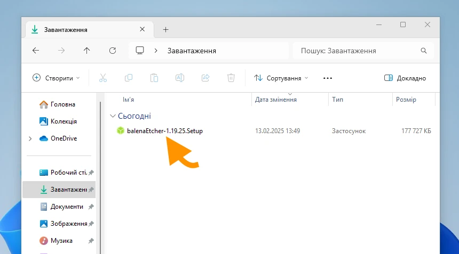The width and height of the screenshot is (459, 254).
Task: Click the balenaEtcher green cube file icon
Action: (x=121, y=130)
